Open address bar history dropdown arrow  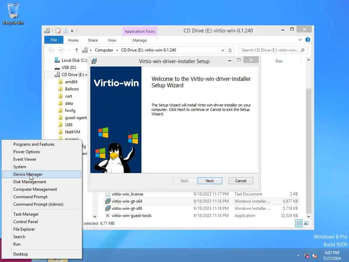click(x=223, y=50)
